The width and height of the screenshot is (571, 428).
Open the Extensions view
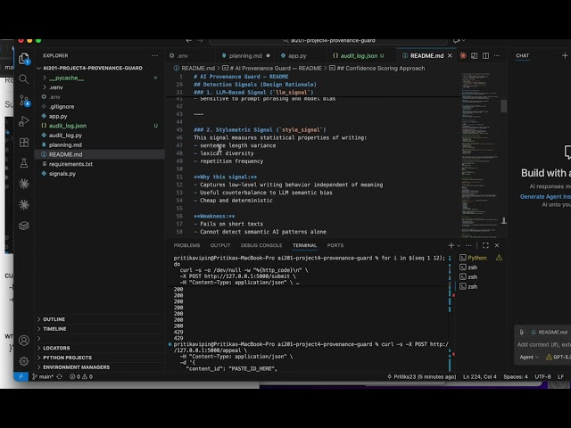tap(24, 143)
